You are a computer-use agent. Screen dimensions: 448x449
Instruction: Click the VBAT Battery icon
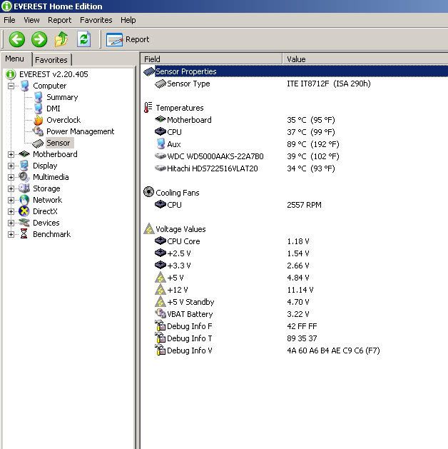[x=161, y=313]
